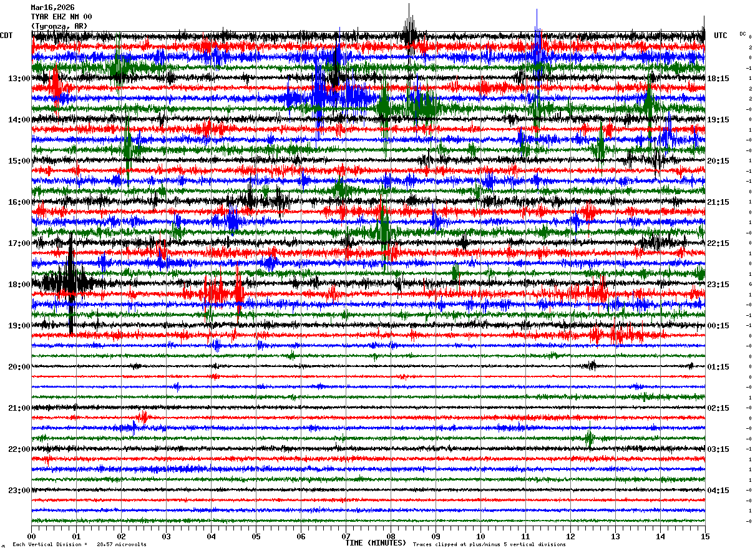This screenshot has height=553, width=755.
Task: Click the 18:15 UTC time label
Action: (718, 79)
